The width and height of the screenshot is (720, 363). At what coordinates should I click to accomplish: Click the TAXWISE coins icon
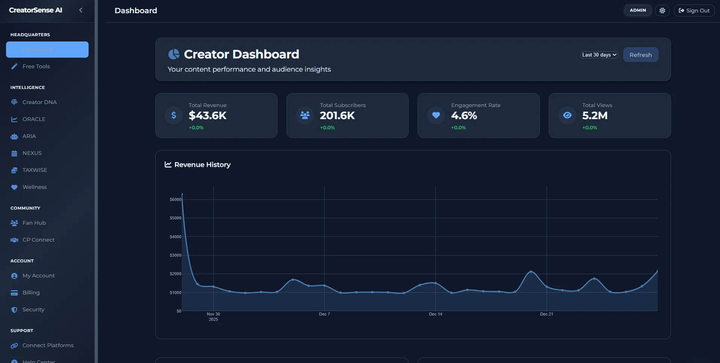[x=14, y=170]
